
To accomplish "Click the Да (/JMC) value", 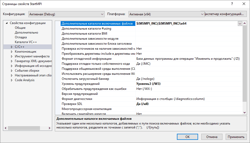I will tap(143, 64).
